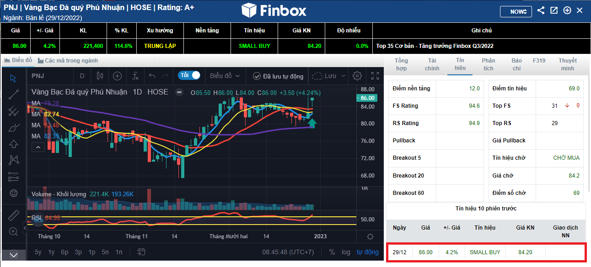Toggle log scale mode

(346, 252)
